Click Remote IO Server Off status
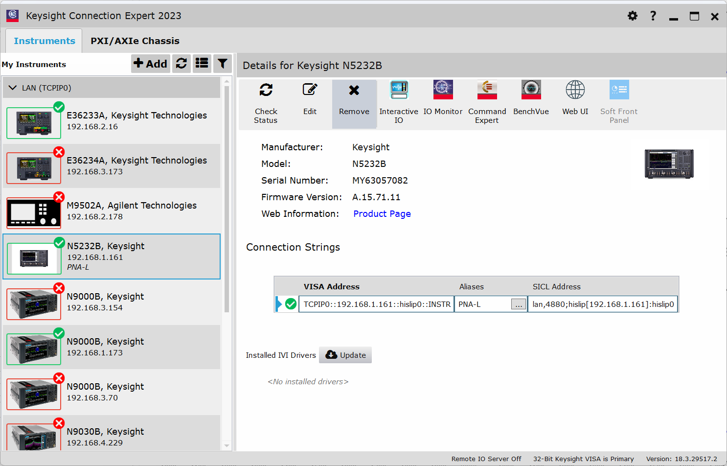The image size is (727, 466). [486, 459]
